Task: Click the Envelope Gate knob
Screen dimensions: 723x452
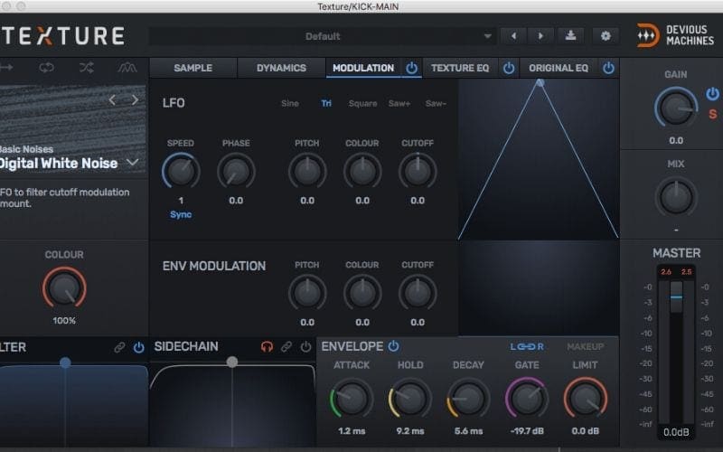Action: [527, 399]
